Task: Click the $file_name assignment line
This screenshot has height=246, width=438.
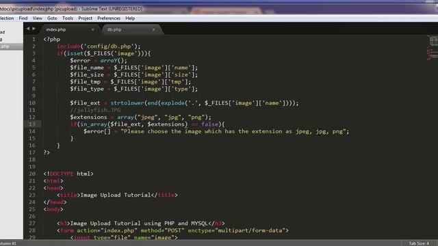Action: (x=134, y=68)
